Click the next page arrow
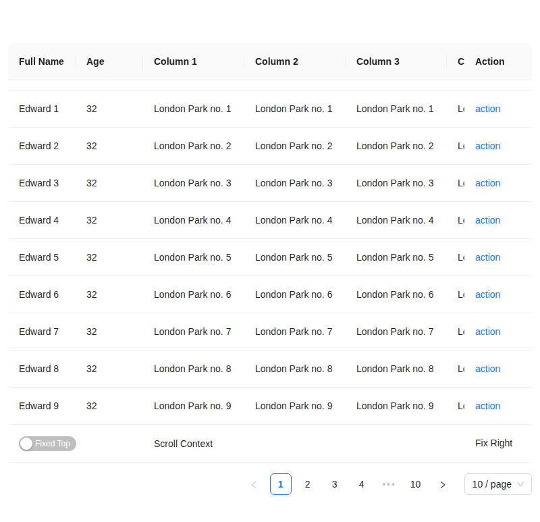The height and width of the screenshot is (522, 540). [x=443, y=484]
